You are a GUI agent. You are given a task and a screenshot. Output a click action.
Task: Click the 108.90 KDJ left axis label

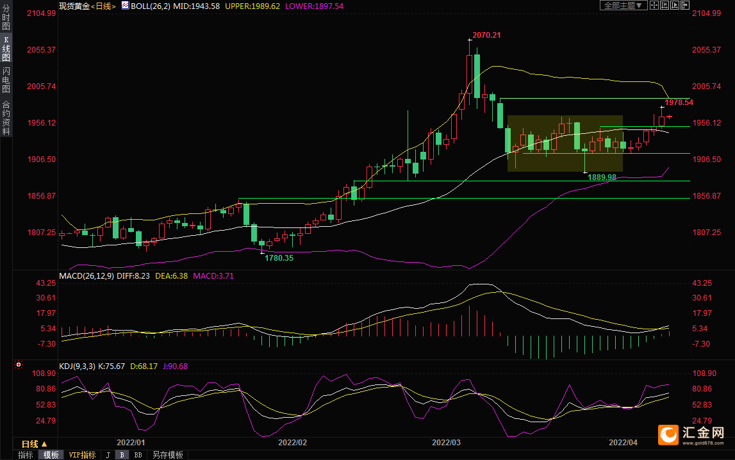pos(44,374)
